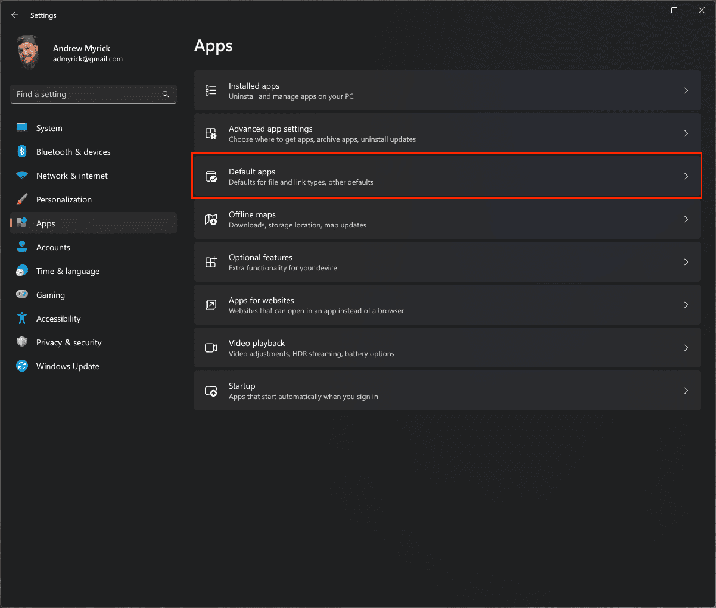Click the Offline maps icon

coord(211,219)
